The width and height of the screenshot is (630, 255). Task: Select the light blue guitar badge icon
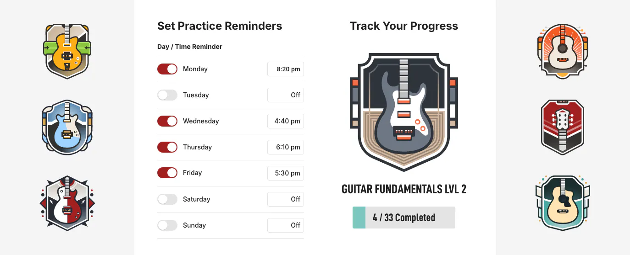(x=67, y=127)
